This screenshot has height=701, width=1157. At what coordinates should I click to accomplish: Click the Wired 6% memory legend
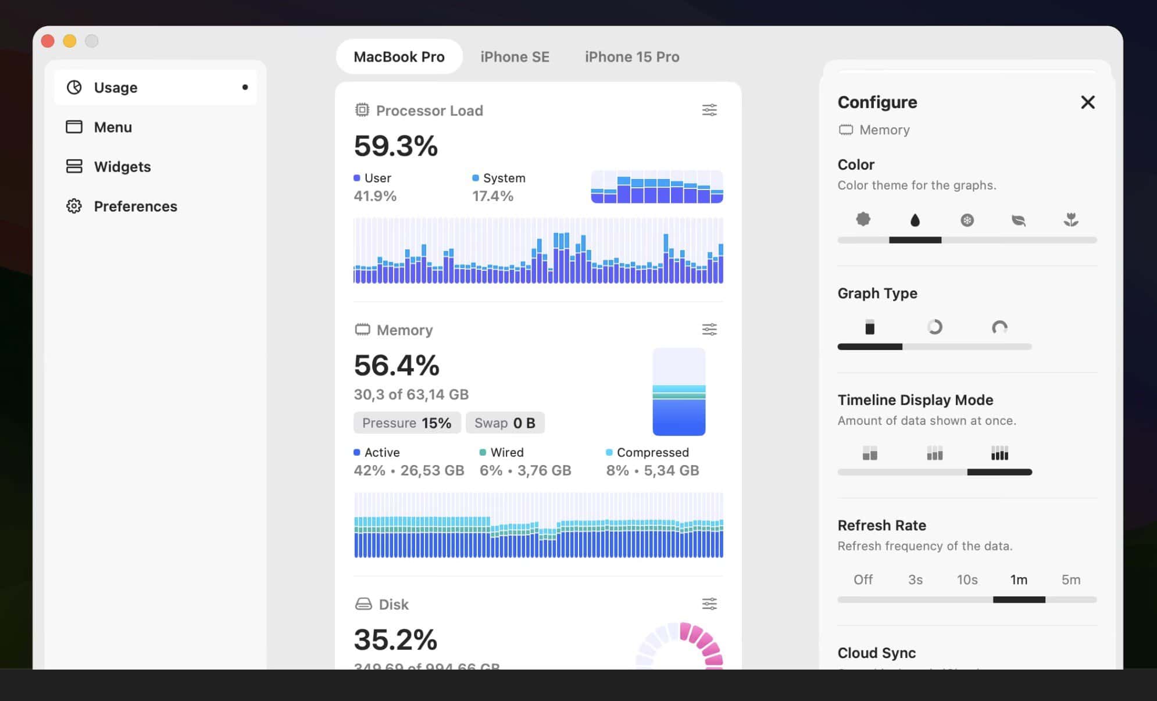(525, 462)
